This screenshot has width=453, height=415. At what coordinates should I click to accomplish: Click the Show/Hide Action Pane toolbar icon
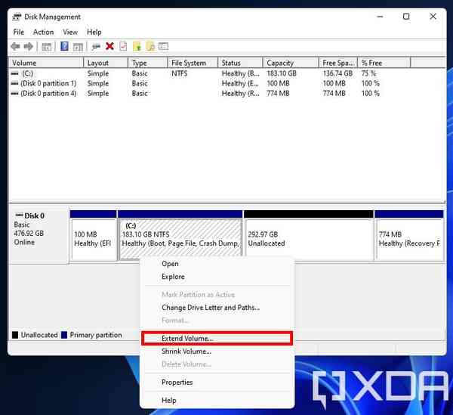pyautogui.click(x=78, y=47)
